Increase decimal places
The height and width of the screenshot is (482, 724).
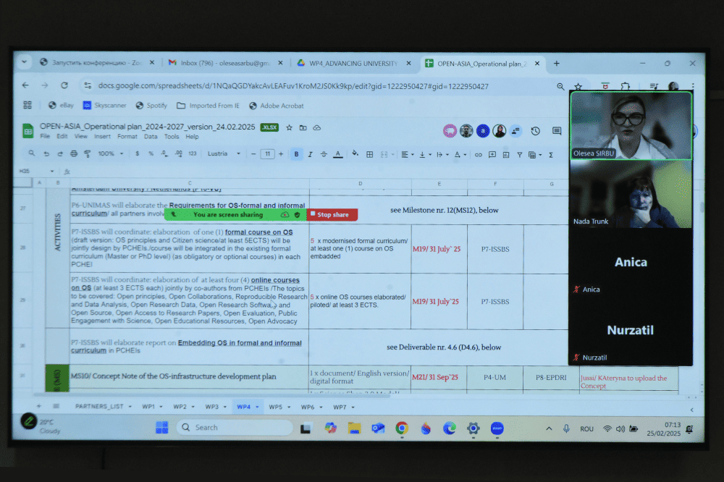(x=179, y=153)
